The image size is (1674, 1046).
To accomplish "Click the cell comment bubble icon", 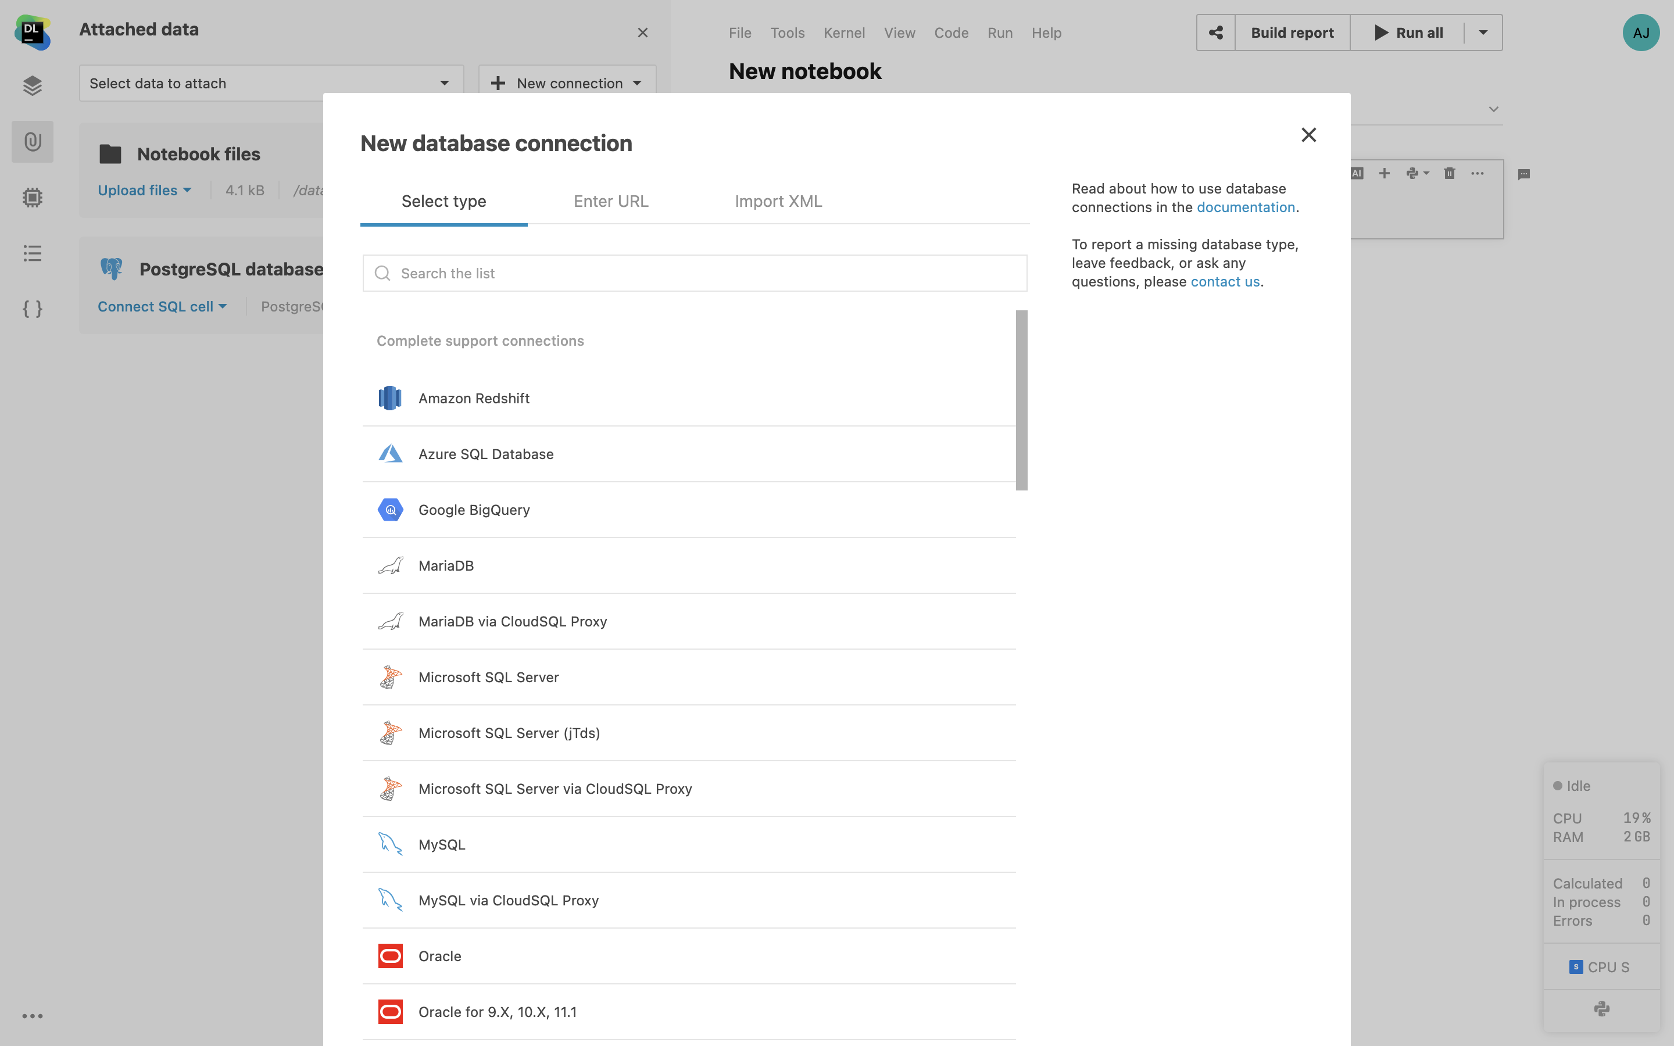I will coord(1524,174).
